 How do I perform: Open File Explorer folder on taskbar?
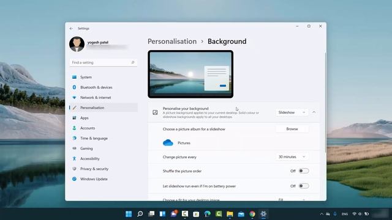point(230,214)
